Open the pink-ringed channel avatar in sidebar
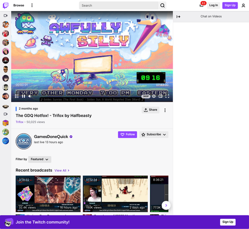This screenshot has height=229, width=249. (x=5, y=51)
